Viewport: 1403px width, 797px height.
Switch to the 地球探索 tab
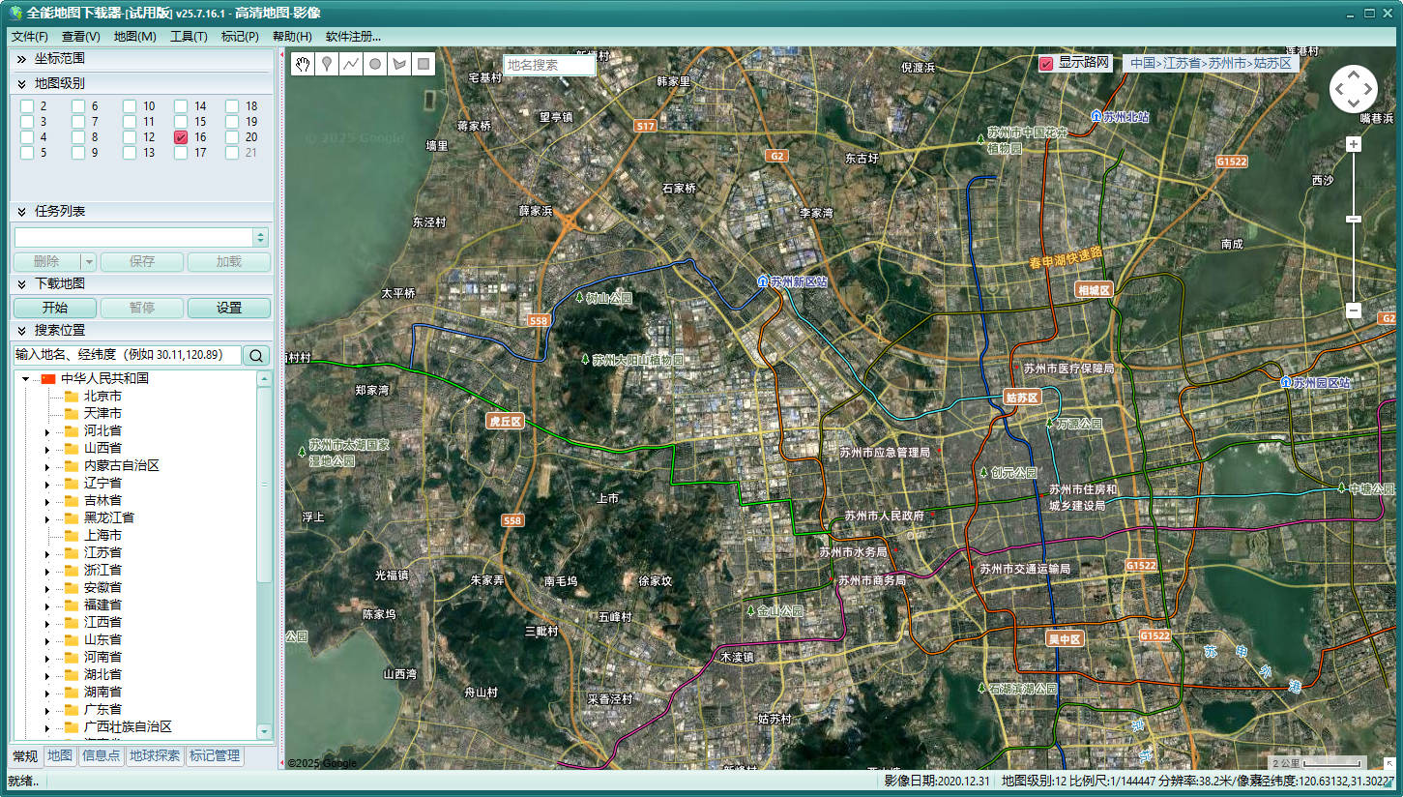pos(155,755)
